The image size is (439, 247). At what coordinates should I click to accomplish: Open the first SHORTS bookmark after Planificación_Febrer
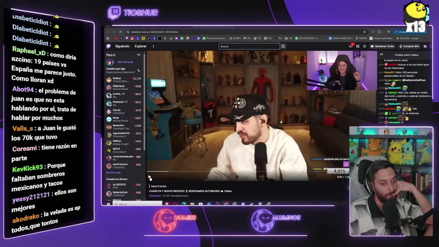(235, 38)
